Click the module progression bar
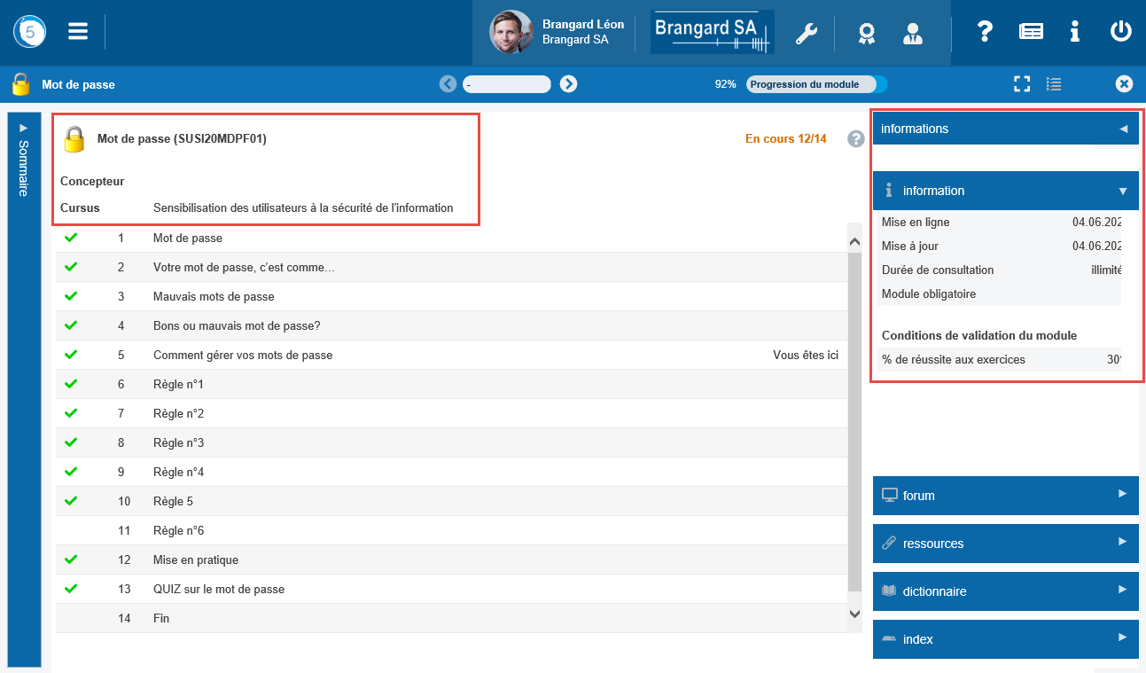This screenshot has width=1146, height=673. coord(815,84)
